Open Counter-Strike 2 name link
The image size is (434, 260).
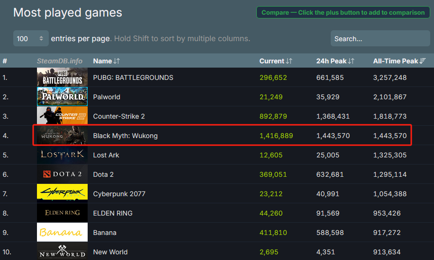(119, 116)
